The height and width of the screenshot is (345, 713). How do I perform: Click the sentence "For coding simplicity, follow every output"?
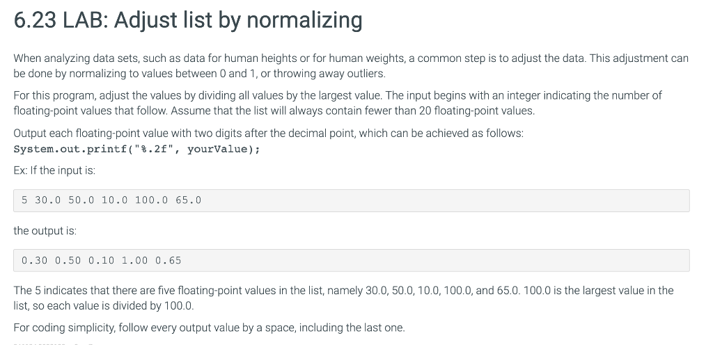pyautogui.click(x=209, y=328)
